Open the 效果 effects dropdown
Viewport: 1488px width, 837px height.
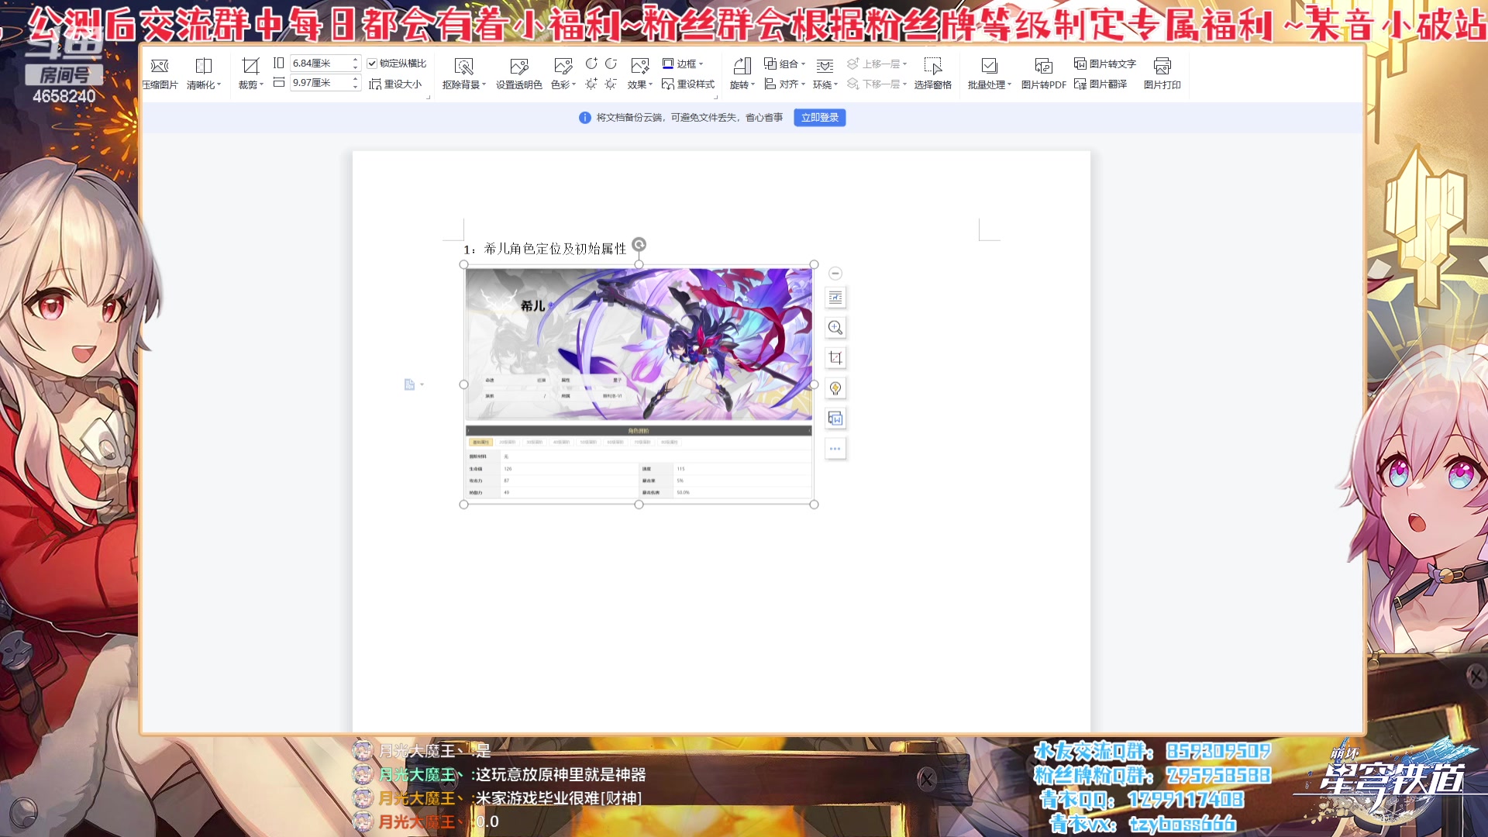pos(640,84)
